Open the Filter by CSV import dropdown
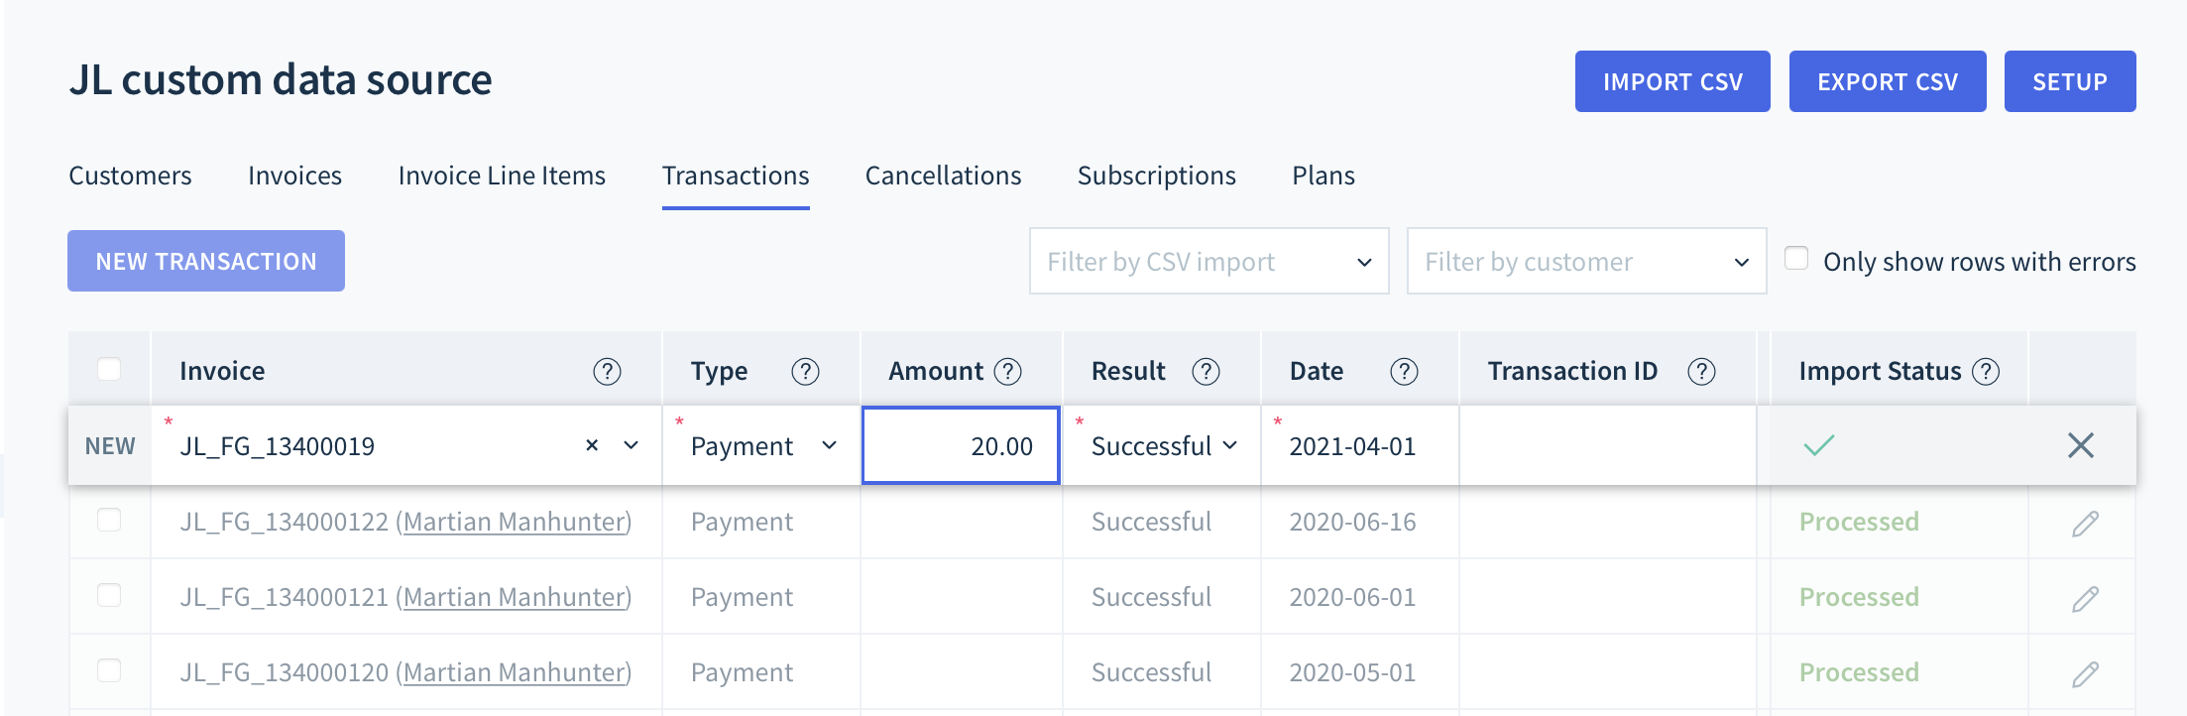The image size is (2187, 716). tap(1209, 261)
